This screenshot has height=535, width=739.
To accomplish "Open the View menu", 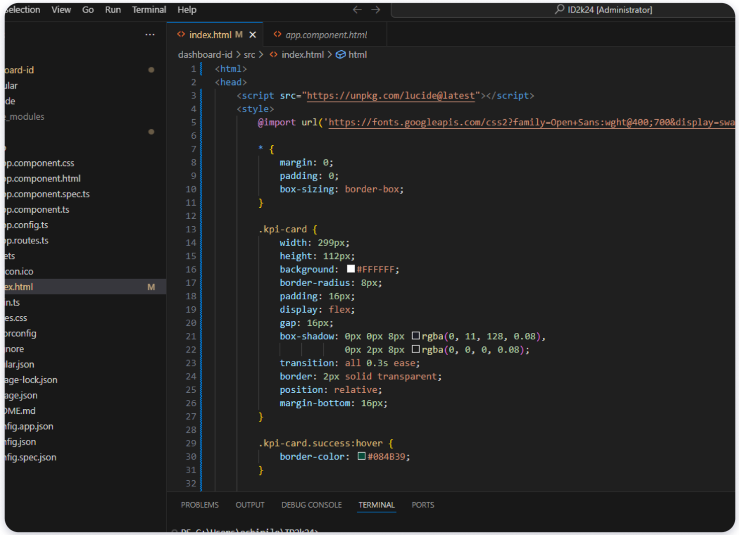I will pos(61,10).
